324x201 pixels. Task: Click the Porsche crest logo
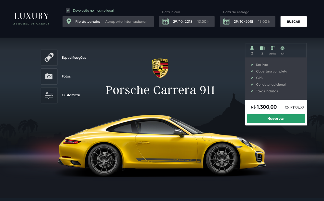[160, 68]
